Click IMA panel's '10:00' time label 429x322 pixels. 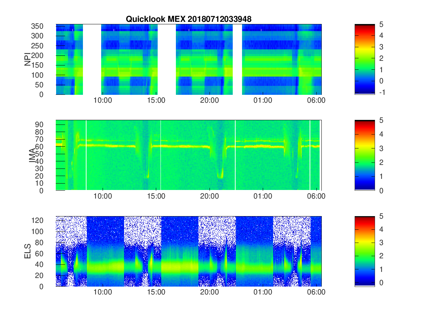(x=103, y=196)
